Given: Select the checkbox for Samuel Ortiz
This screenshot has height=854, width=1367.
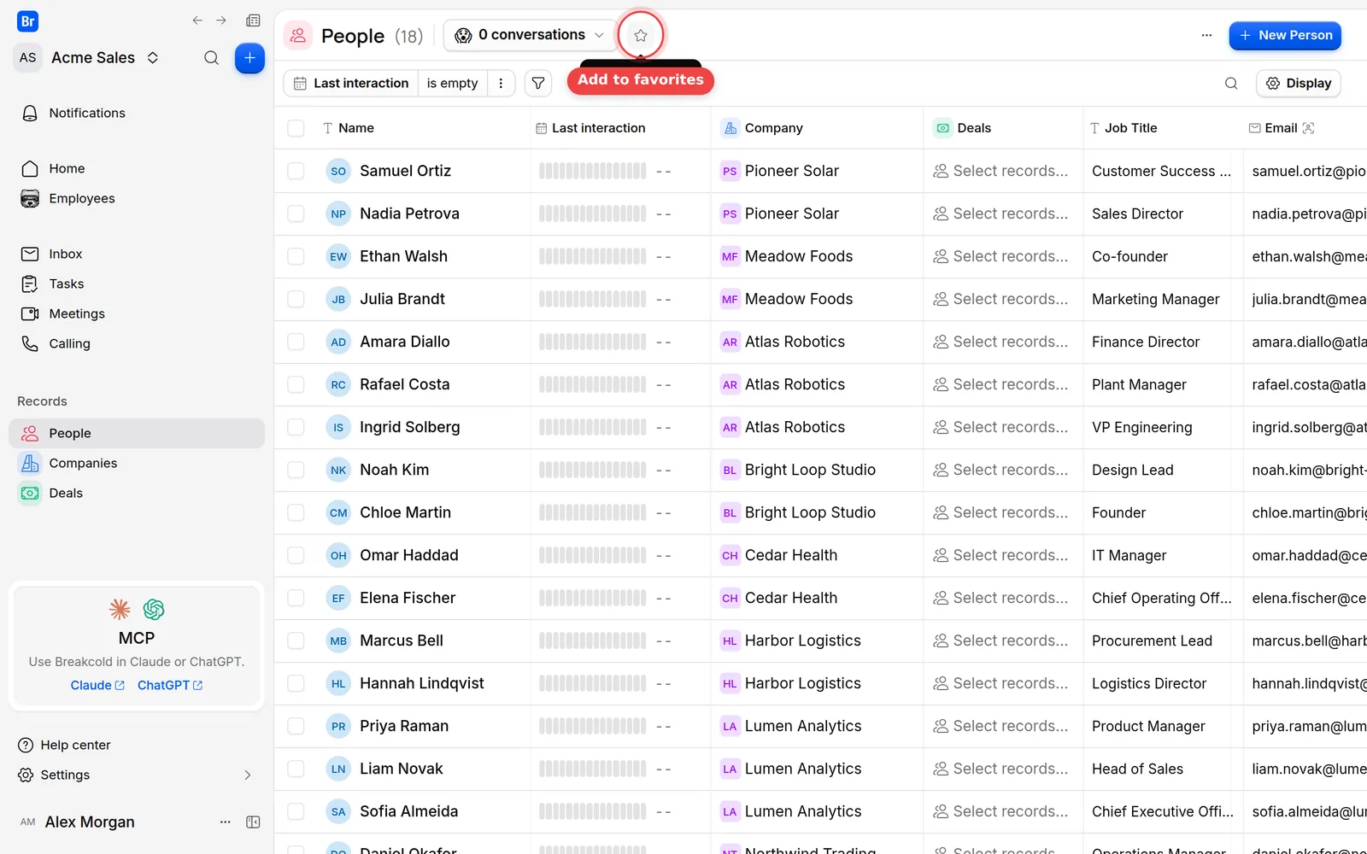Looking at the screenshot, I should tap(296, 171).
